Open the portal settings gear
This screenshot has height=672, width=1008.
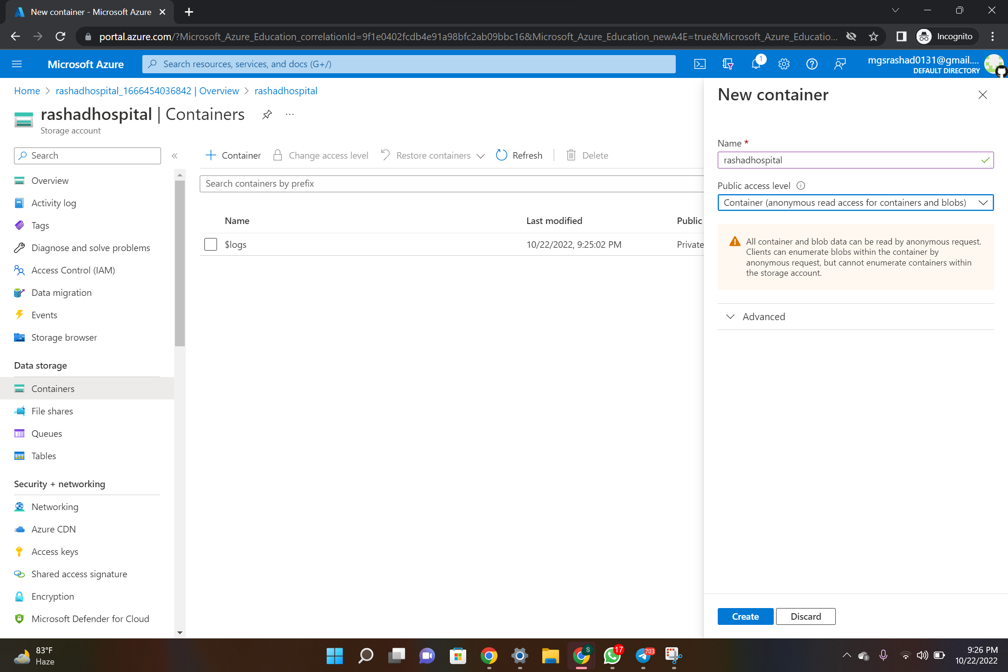[784, 64]
